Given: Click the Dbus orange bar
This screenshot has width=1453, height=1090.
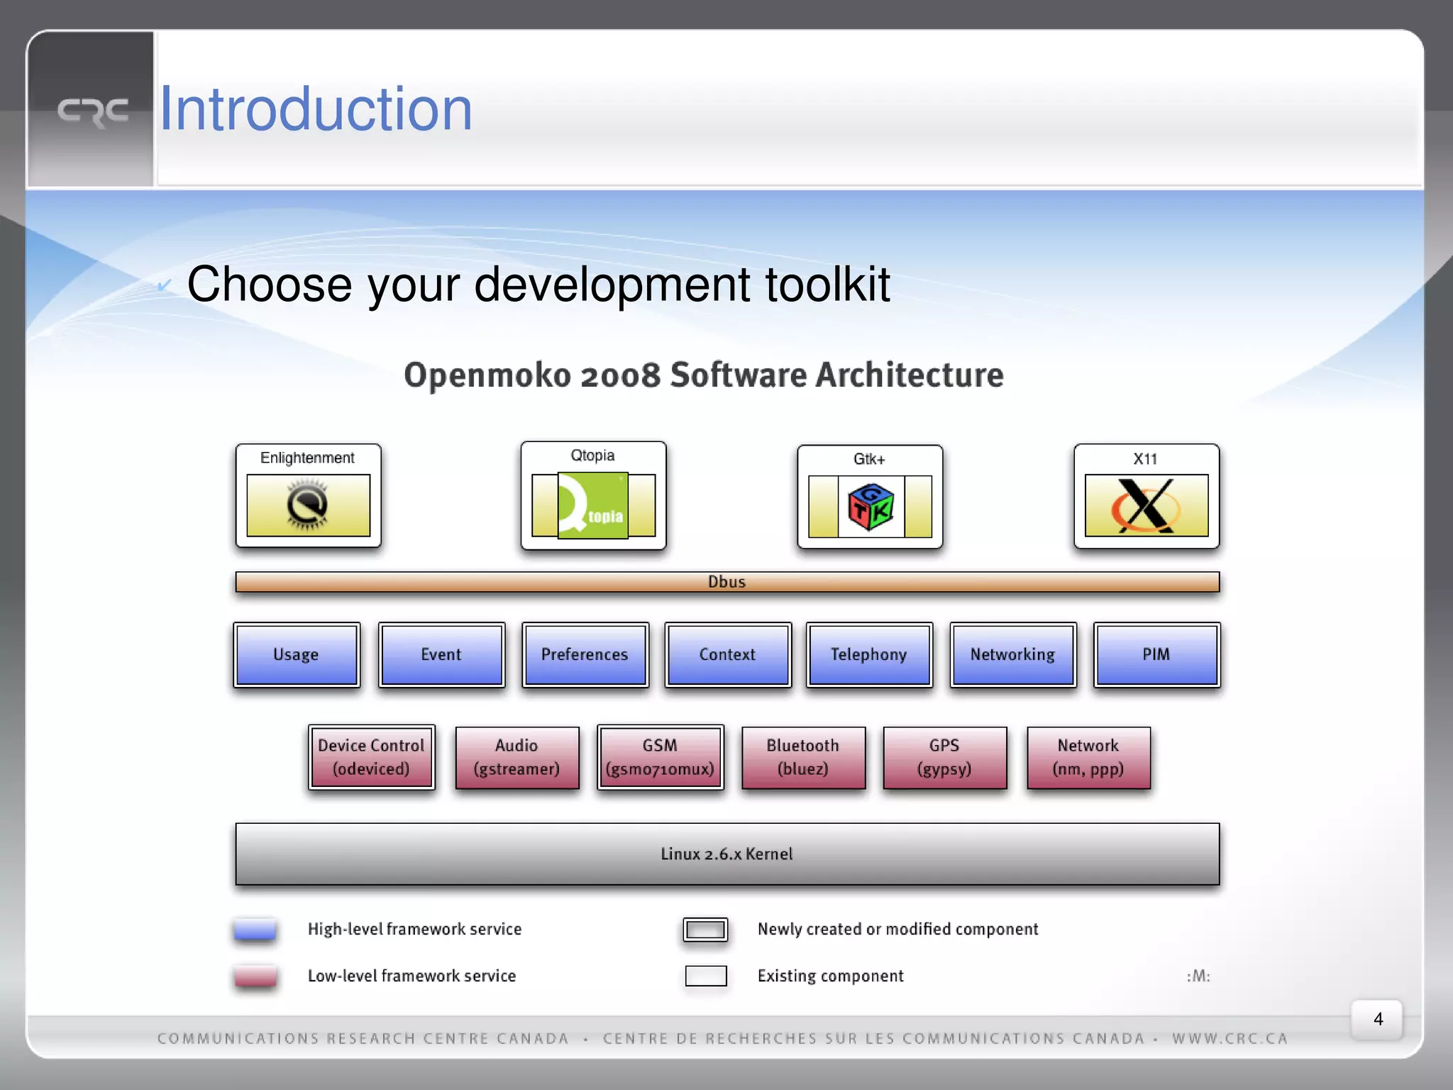Looking at the screenshot, I should point(727,582).
